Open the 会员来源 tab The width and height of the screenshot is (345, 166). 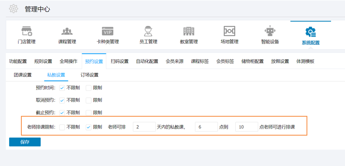click(175, 61)
